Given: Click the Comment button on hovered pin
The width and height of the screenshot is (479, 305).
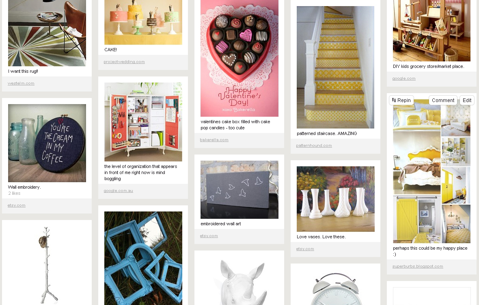Looking at the screenshot, I should pyautogui.click(x=443, y=100).
